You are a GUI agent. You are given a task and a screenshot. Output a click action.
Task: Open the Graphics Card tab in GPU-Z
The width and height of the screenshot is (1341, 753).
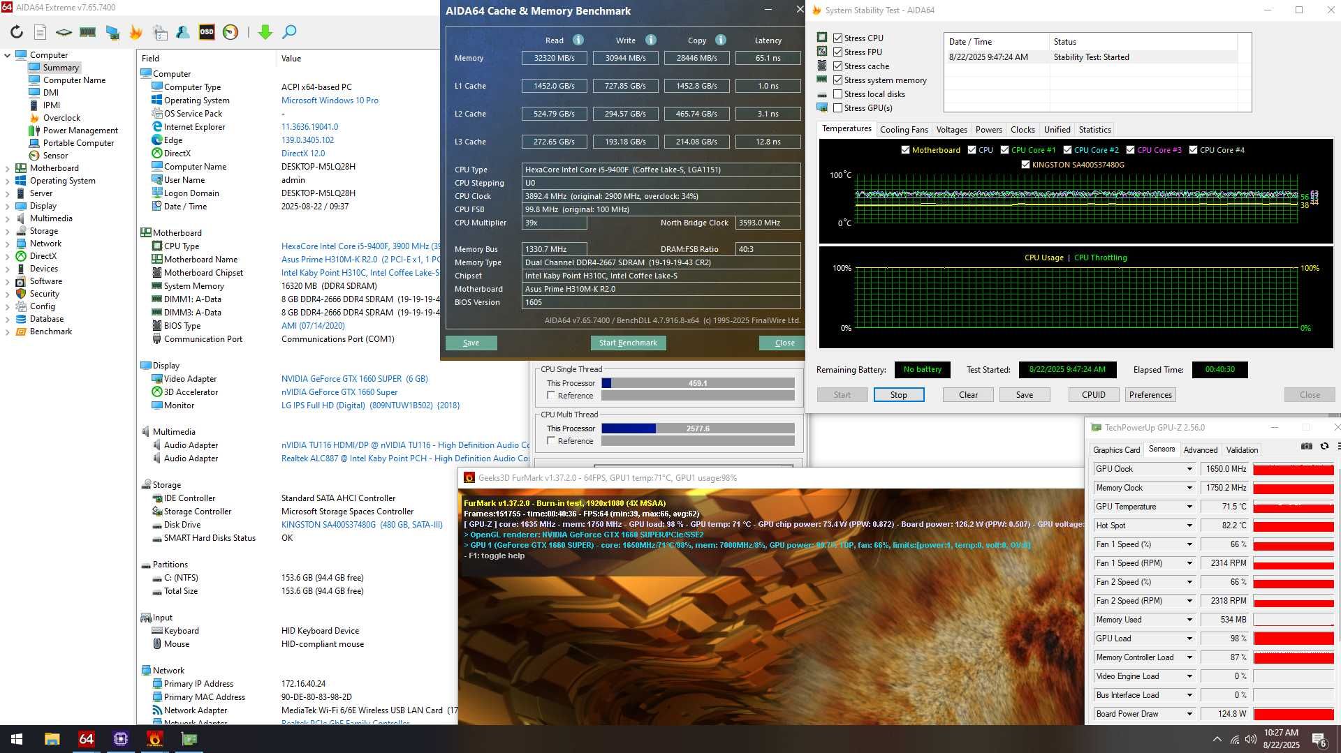coord(1116,450)
